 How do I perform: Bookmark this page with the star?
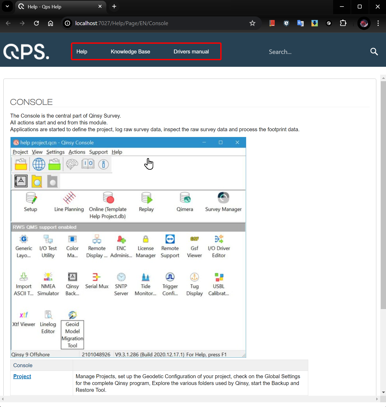[x=252, y=23]
